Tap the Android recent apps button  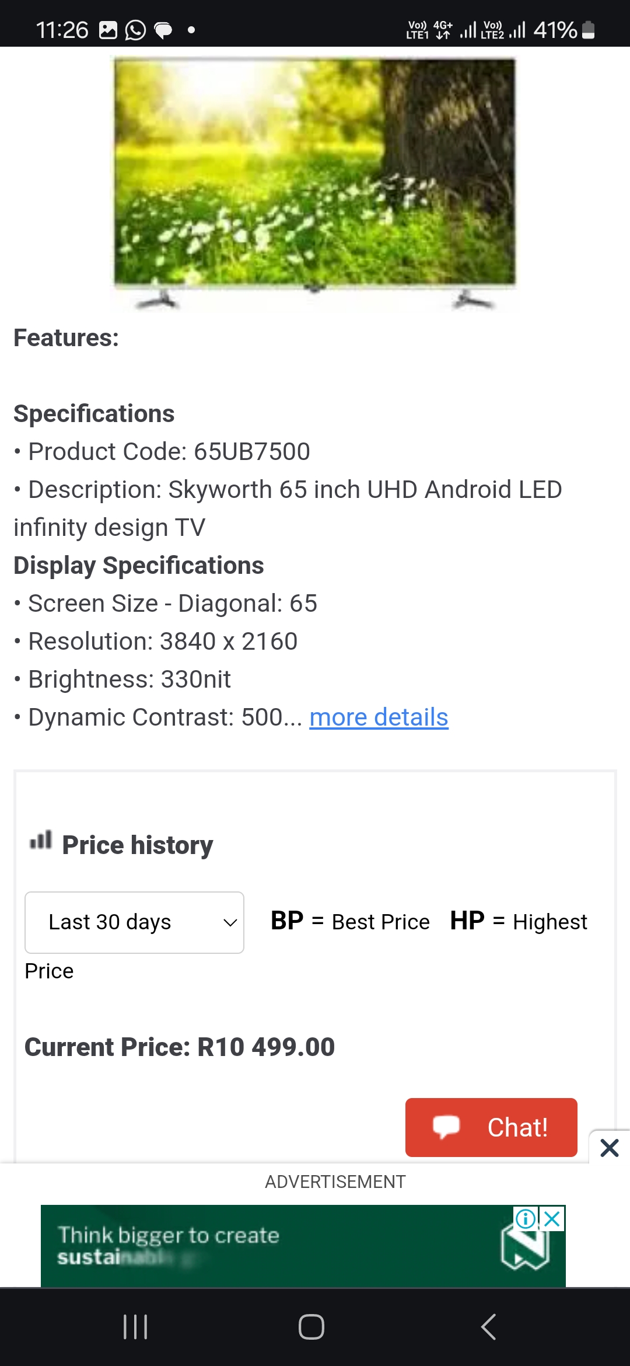click(135, 1327)
